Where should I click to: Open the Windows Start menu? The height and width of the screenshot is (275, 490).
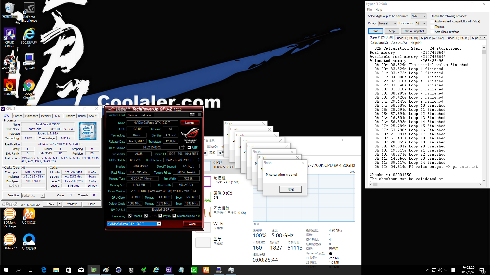[6, 270]
